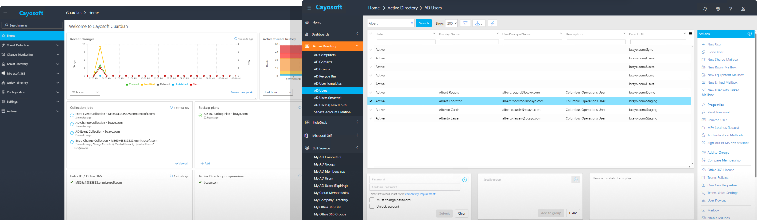757x220 pixels.
Task: Click the View all link
Action: [x=181, y=164]
